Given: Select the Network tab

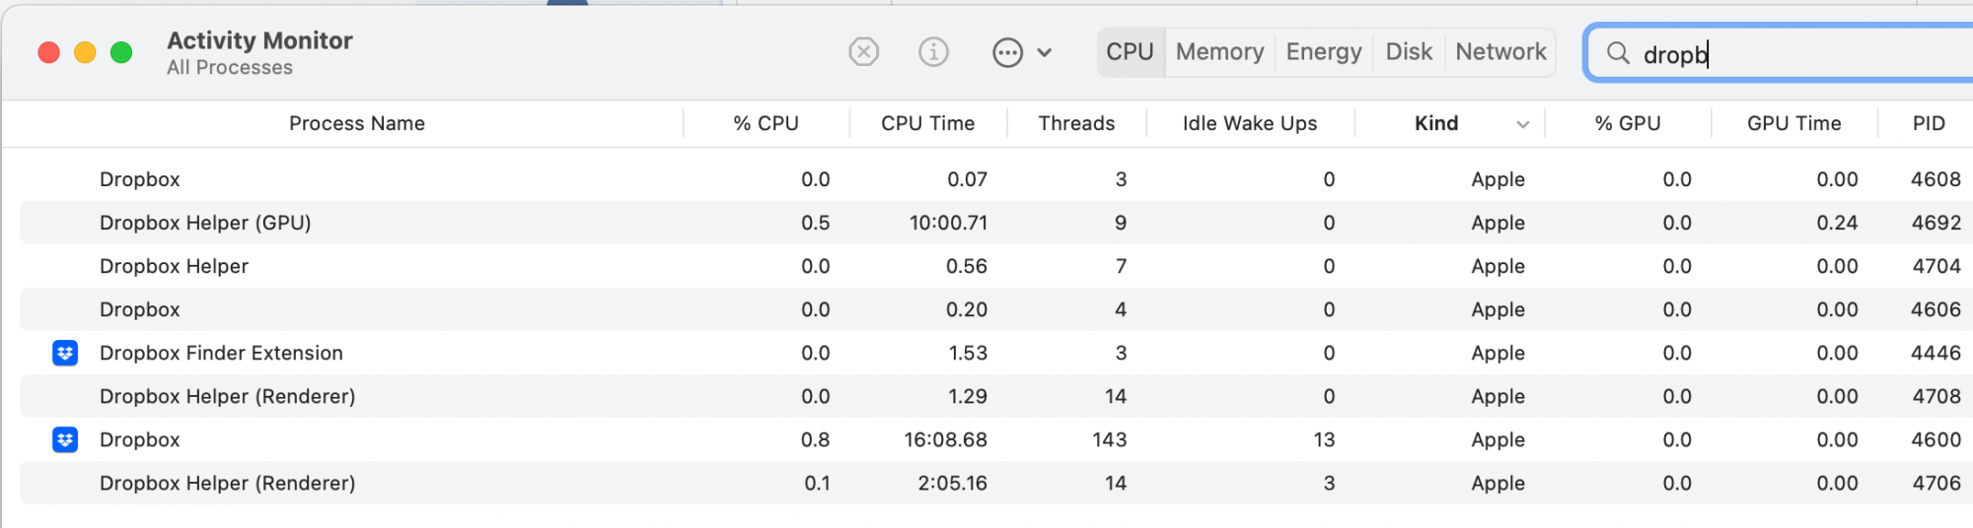Looking at the screenshot, I should pos(1500,52).
